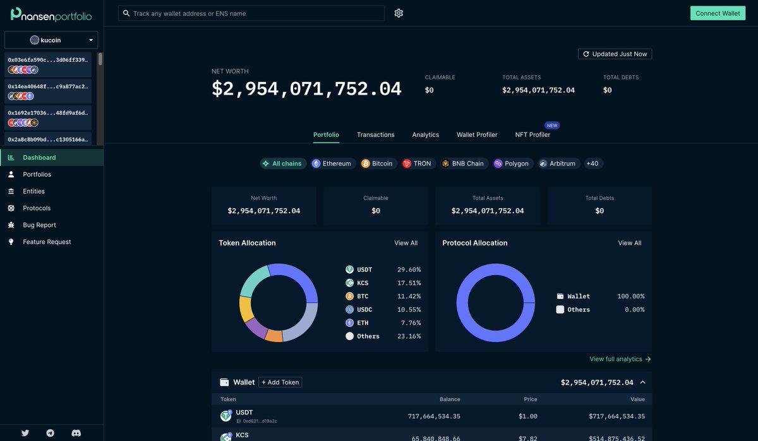Image resolution: width=758 pixels, height=441 pixels.
Task: Filter by Arbitrum chain
Action: click(558, 163)
